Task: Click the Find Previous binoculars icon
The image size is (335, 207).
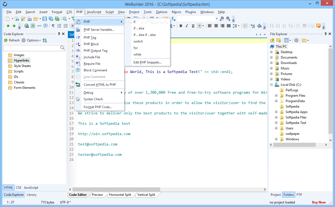Action: [222, 19]
